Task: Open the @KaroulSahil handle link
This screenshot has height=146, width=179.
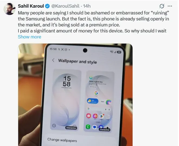Action: click(65, 6)
